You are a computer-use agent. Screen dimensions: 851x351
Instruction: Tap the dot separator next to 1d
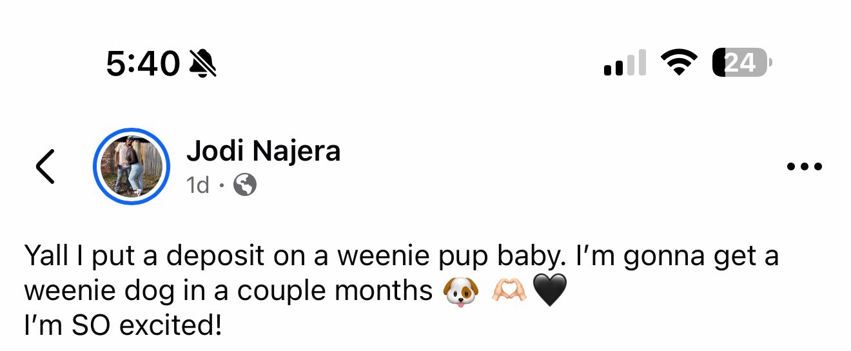tap(221, 186)
